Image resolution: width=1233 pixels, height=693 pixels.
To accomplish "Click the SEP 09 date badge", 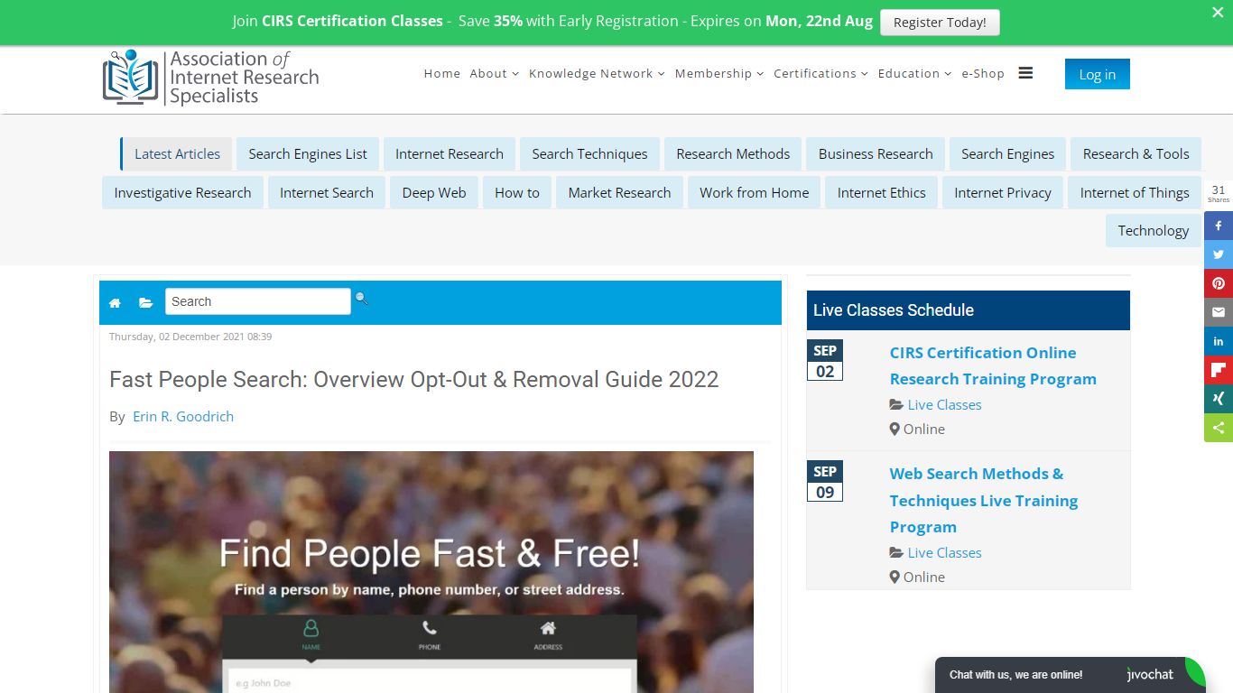I will click(825, 481).
